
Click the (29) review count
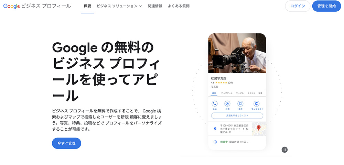(x=230, y=82)
